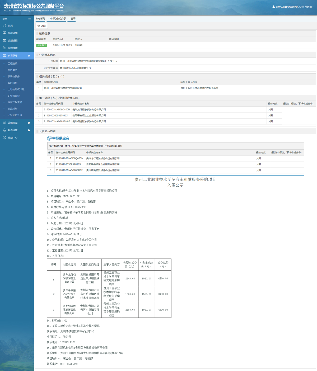Click the 帐户设置 person icon

[x=4, y=130]
